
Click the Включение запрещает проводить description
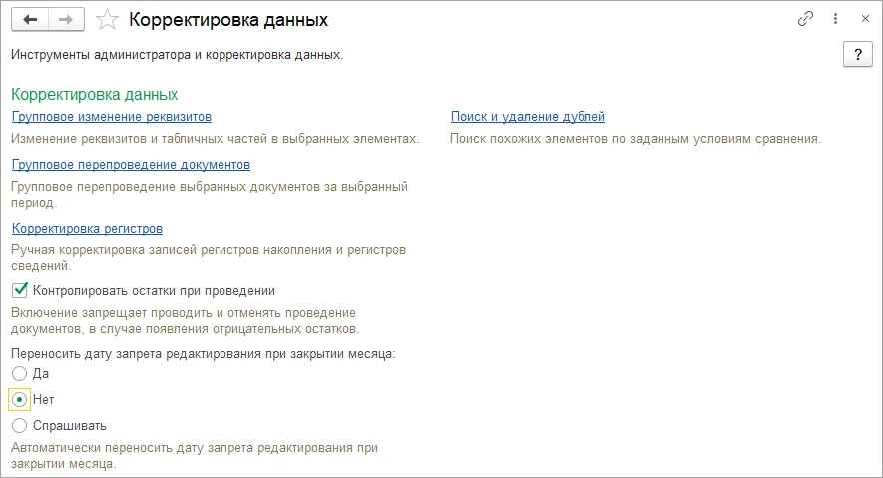[185, 321]
